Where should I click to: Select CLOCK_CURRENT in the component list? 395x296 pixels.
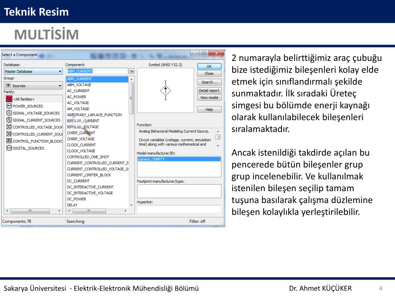coord(97,145)
